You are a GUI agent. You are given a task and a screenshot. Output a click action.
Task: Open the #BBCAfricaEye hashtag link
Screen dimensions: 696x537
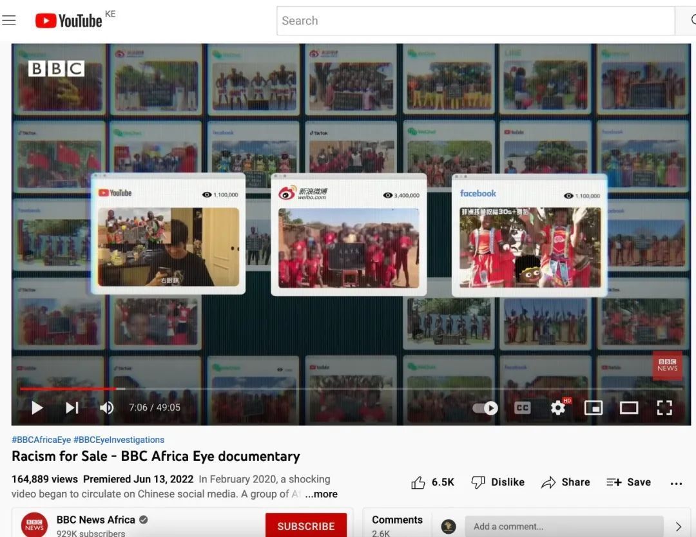pos(41,440)
